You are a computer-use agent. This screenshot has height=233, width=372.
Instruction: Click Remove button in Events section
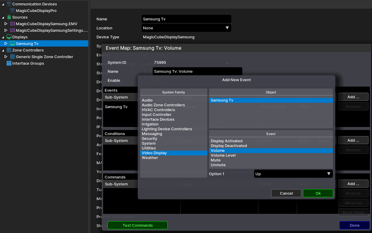coord(353,106)
